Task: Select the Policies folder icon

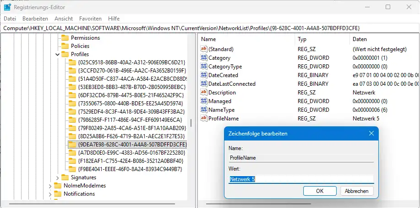Action: coord(65,46)
